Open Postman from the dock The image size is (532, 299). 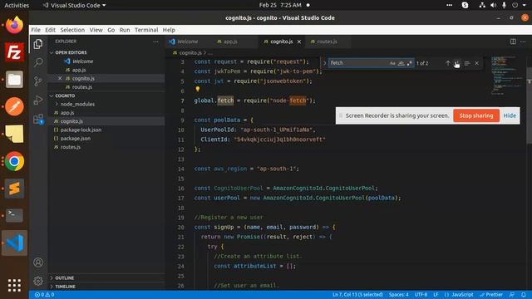pyautogui.click(x=14, y=106)
